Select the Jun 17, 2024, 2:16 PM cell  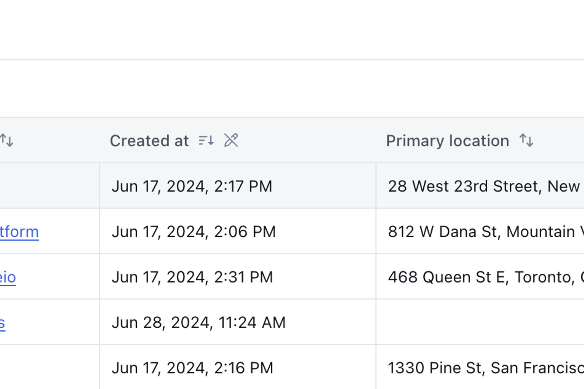pyautogui.click(x=238, y=367)
